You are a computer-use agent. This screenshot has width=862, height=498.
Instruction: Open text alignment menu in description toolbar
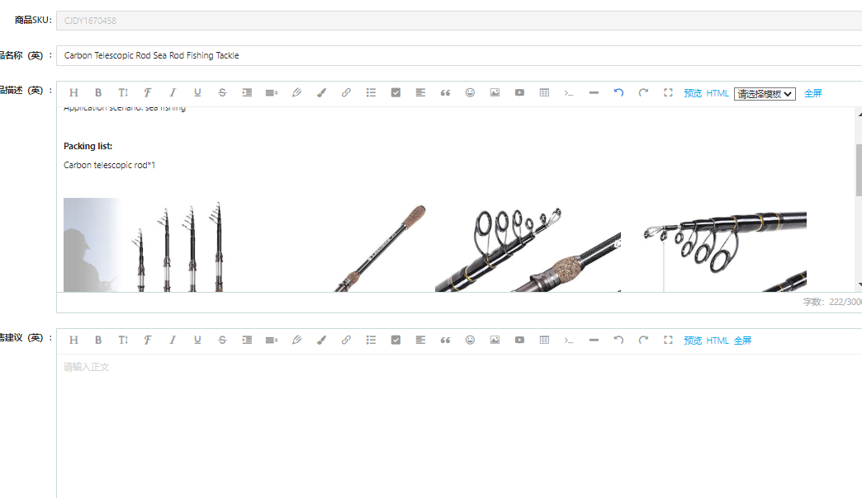(x=420, y=93)
